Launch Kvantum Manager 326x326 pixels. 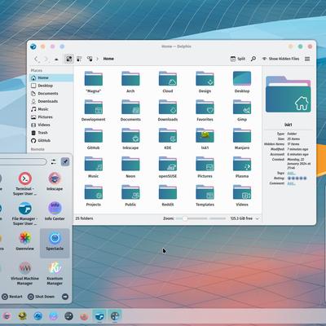click(x=55, y=274)
